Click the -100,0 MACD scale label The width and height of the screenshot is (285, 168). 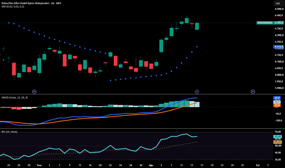279,120
